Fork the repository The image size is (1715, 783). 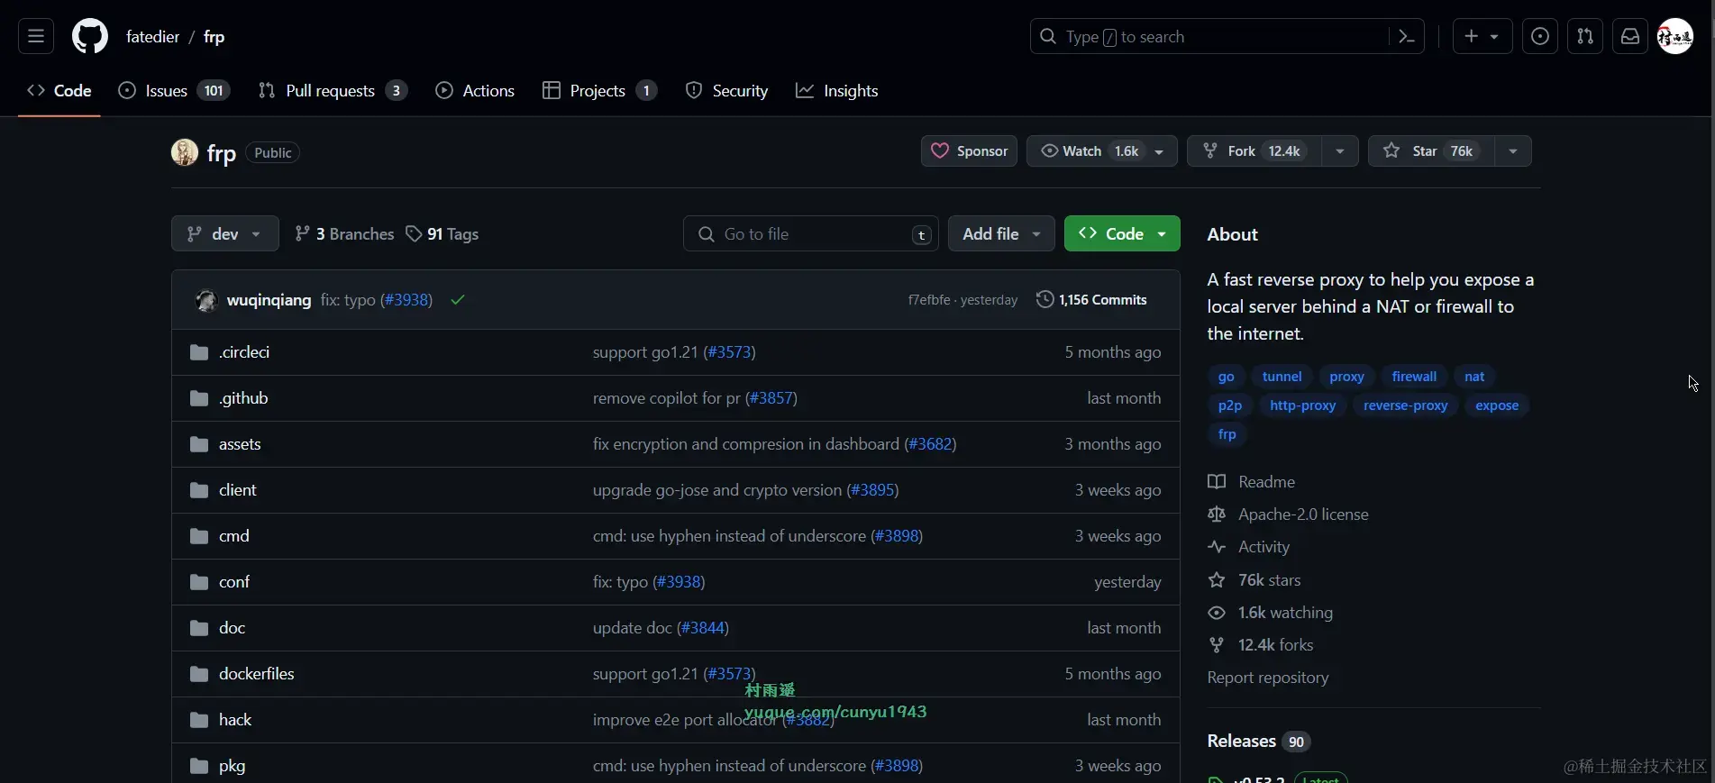coord(1254,151)
